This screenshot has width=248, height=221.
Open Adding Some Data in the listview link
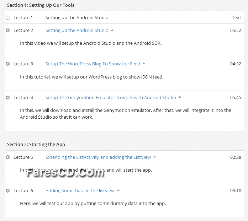pos(80,191)
